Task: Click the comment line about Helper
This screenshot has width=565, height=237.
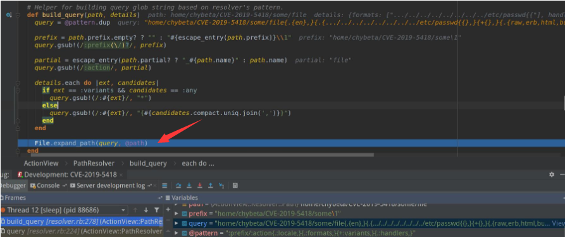Action: tap(155, 7)
